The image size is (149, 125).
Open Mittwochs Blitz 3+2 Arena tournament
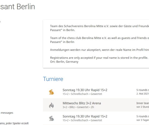tap(82, 103)
